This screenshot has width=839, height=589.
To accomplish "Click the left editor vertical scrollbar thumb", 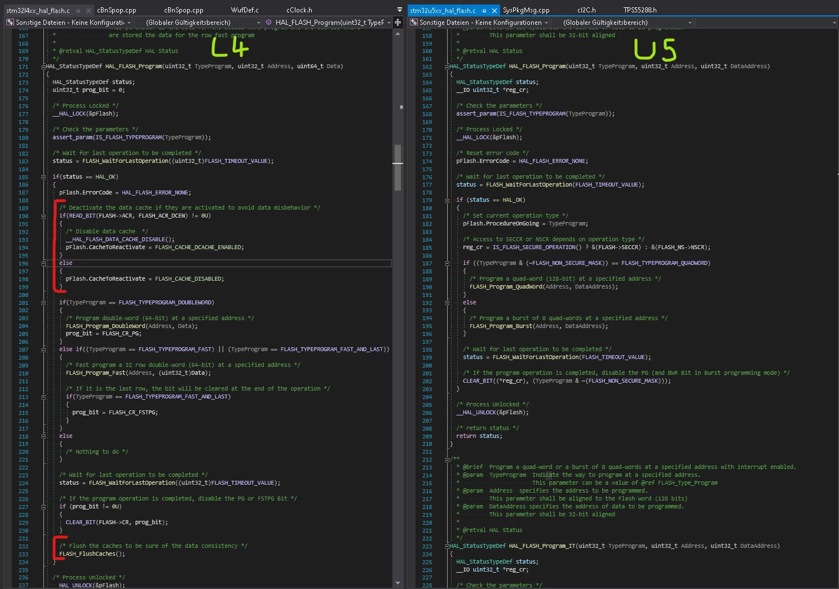I will point(398,167).
